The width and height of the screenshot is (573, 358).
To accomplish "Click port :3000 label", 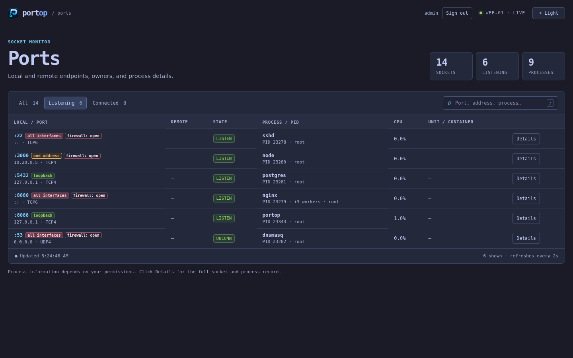I will click(x=21, y=156).
